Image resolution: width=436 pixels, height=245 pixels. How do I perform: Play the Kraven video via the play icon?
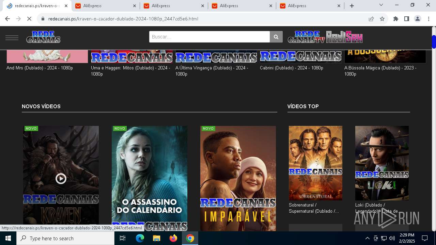tap(61, 178)
